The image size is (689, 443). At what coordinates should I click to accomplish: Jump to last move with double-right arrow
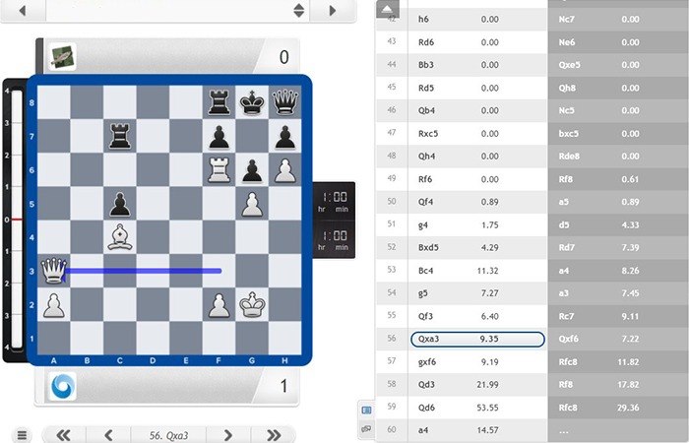[274, 435]
